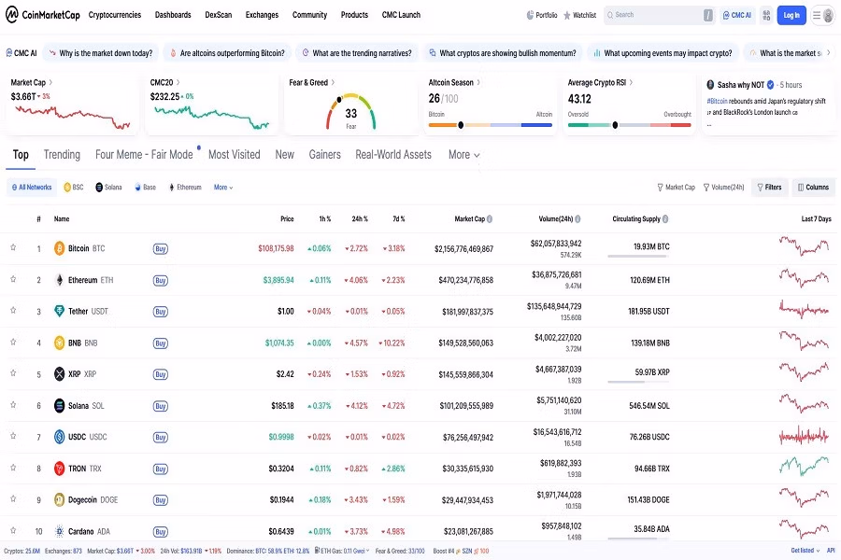Screen dimensions: 841x560
Task: Switch to the Real-World Assets tab
Action: 393,154
